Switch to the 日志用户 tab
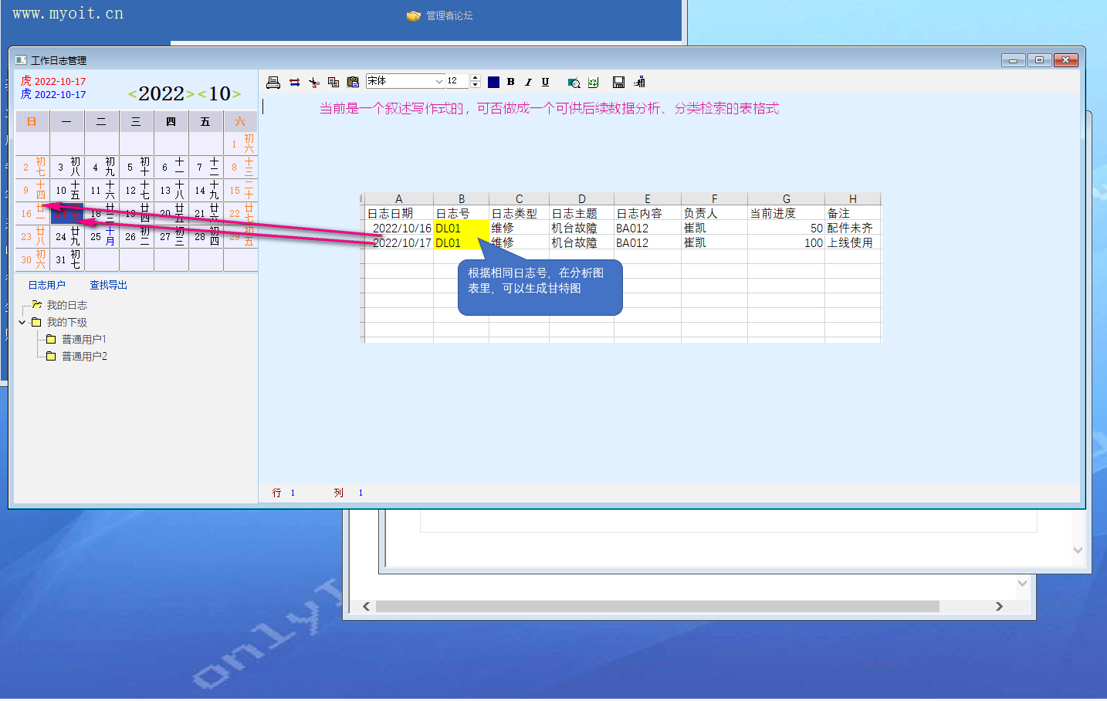The width and height of the screenshot is (1107, 701). coord(47,285)
